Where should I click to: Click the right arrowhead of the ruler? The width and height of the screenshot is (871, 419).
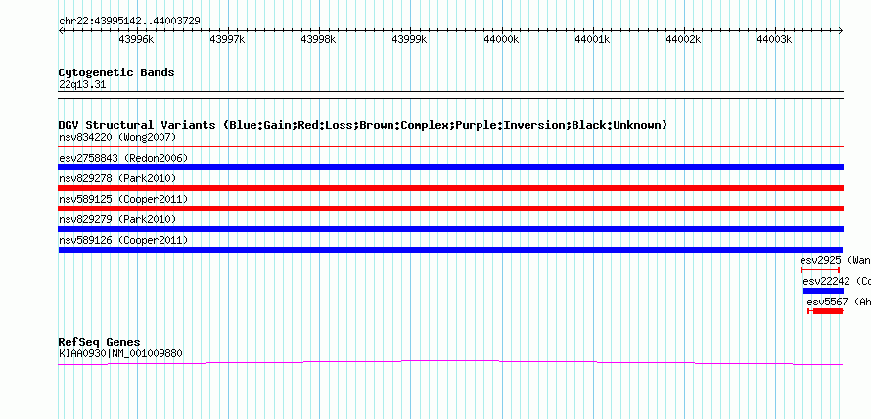pos(841,31)
